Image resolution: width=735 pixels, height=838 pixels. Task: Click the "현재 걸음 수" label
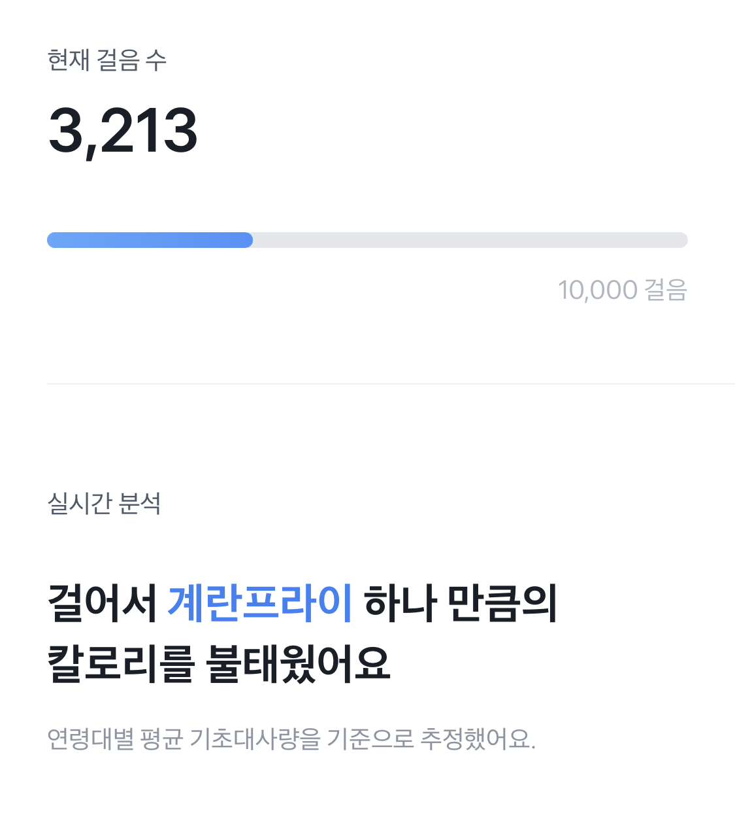click(x=107, y=60)
